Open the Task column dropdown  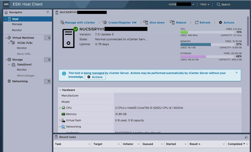(89, 144)
